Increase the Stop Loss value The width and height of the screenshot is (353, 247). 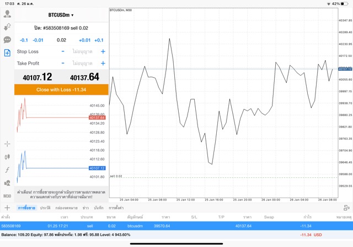pos(103,51)
